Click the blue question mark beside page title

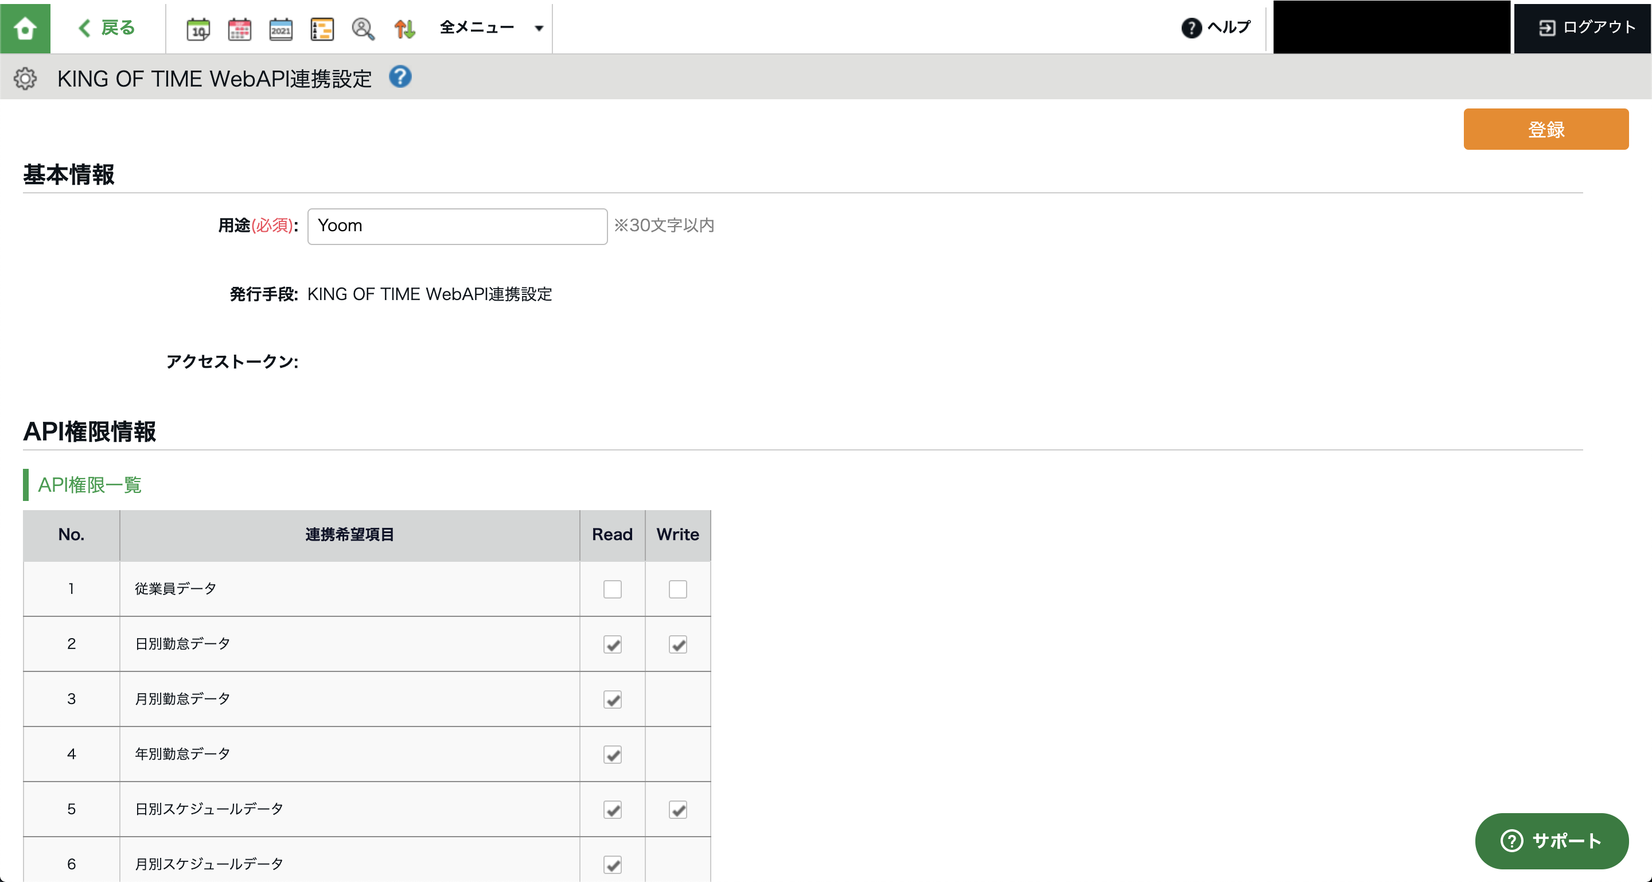click(x=400, y=77)
